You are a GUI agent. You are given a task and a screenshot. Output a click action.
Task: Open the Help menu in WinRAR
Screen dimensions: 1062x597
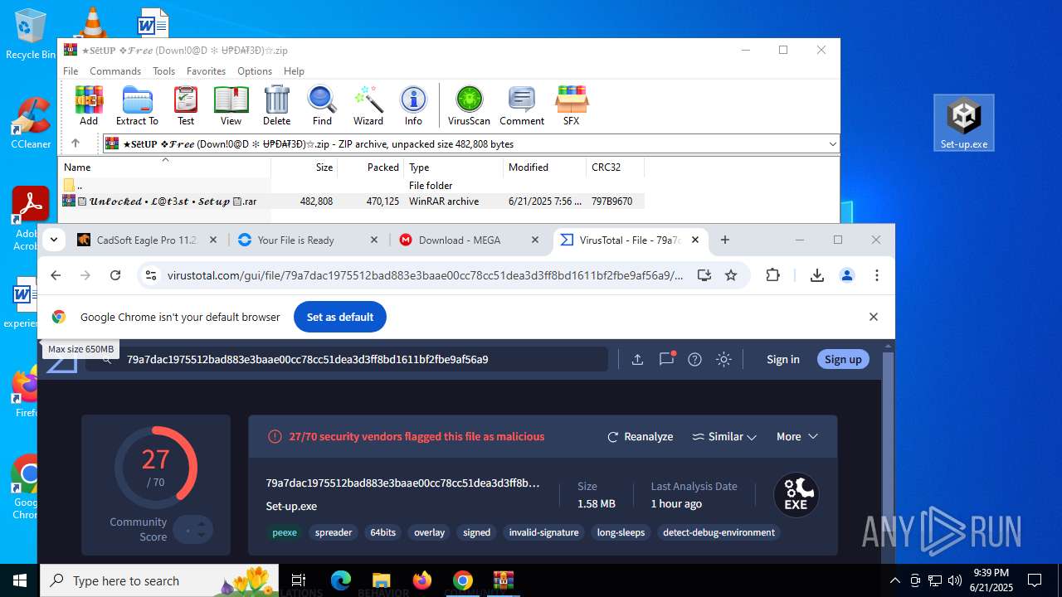pos(294,71)
